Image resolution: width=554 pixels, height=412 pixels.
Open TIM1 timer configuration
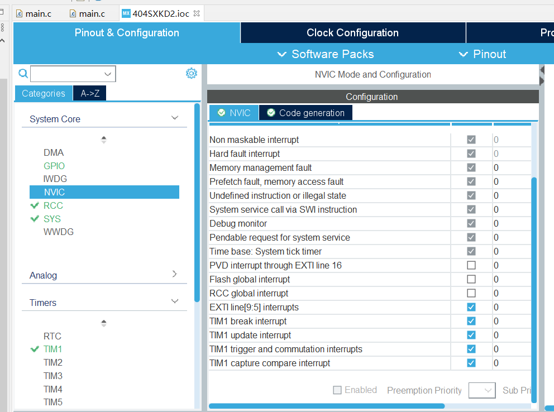[52, 349]
